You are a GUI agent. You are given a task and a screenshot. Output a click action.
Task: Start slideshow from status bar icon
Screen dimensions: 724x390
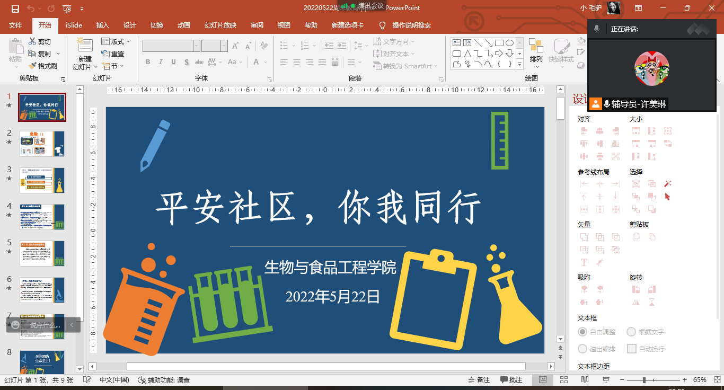[x=606, y=380]
